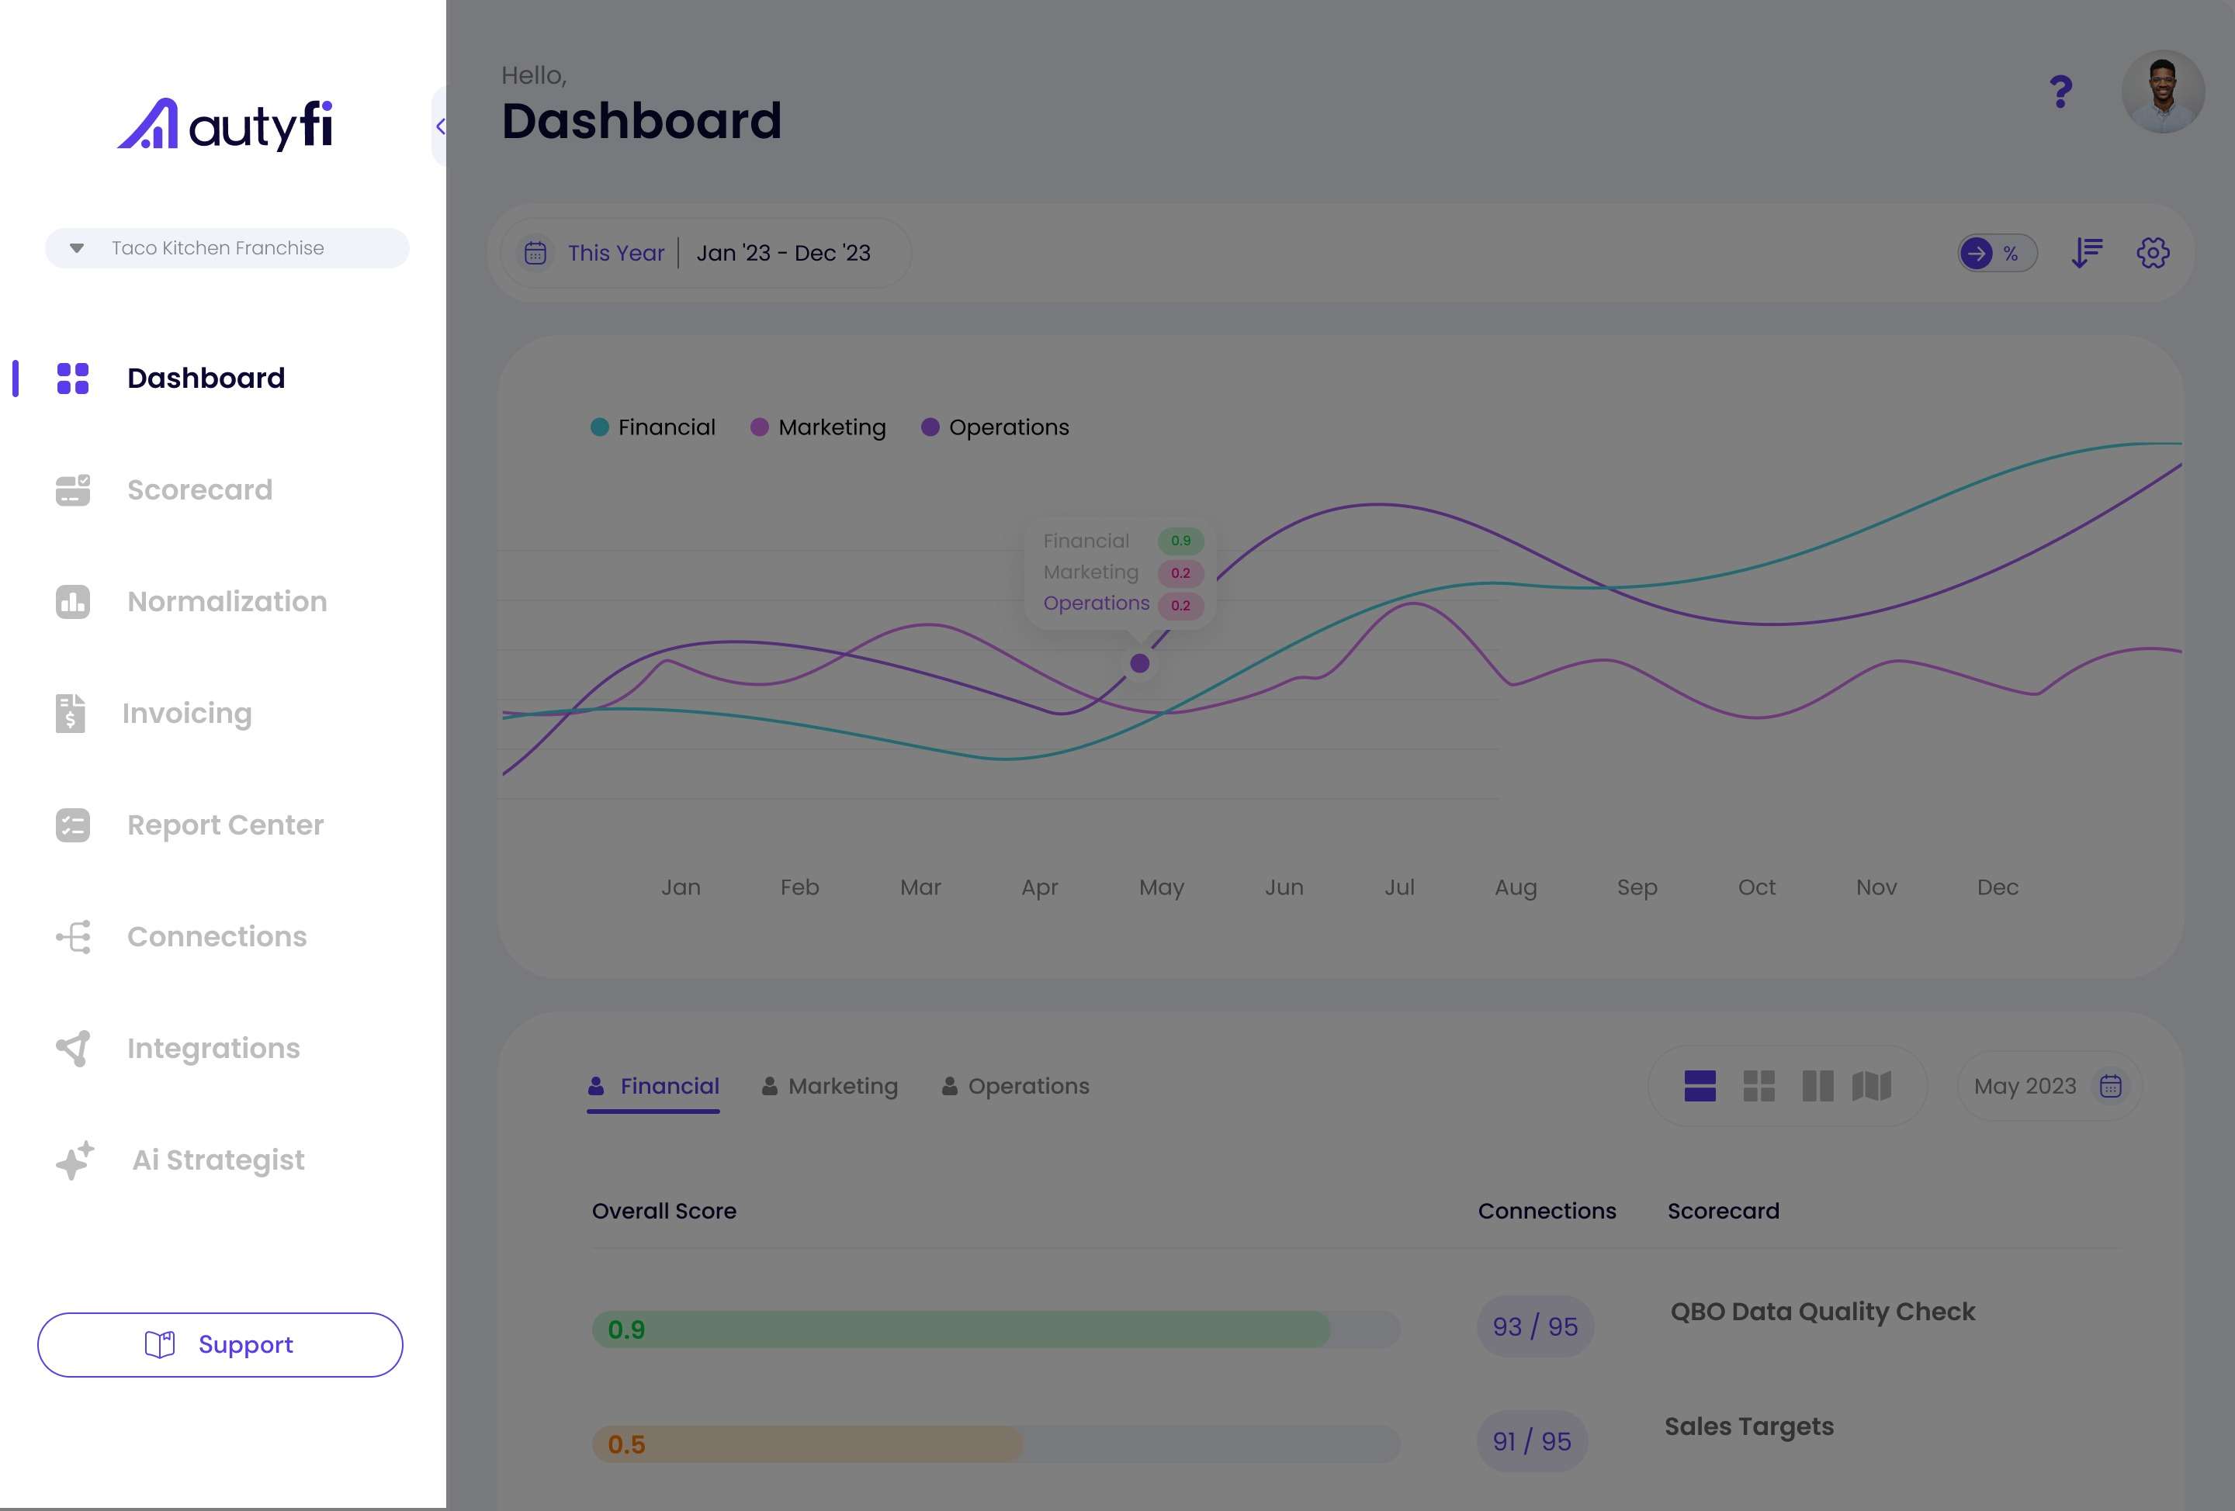The image size is (2235, 1511).
Task: Click the Connections sidebar icon
Action: pos(71,936)
